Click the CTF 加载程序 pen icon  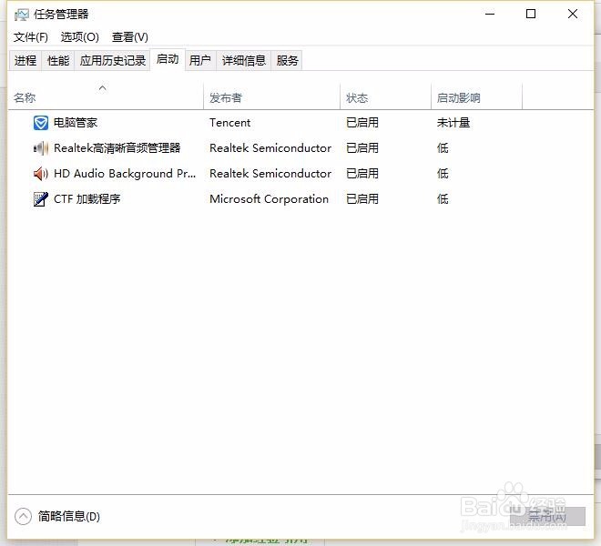(x=41, y=199)
